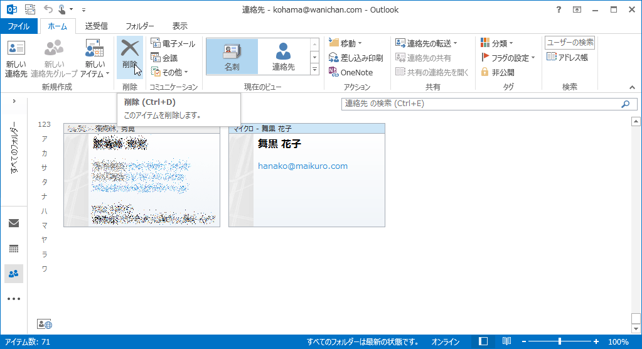Go to Calendar navigation icon
Viewport: 642px width, 349px height.
click(14, 249)
